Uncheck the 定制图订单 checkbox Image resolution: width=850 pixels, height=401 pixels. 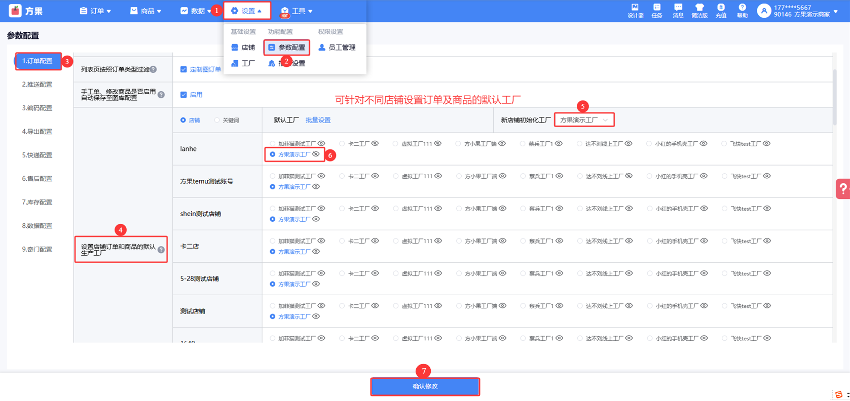[183, 69]
